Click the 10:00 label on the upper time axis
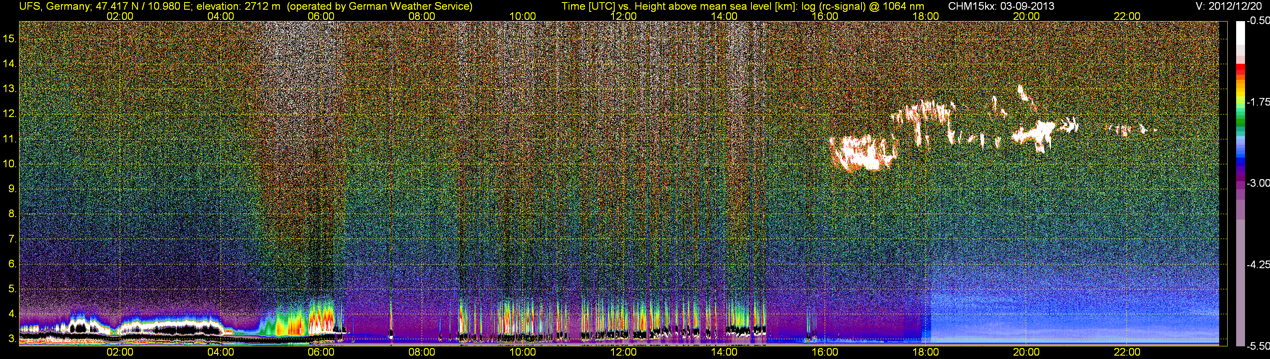The image size is (1270, 359). [x=522, y=16]
